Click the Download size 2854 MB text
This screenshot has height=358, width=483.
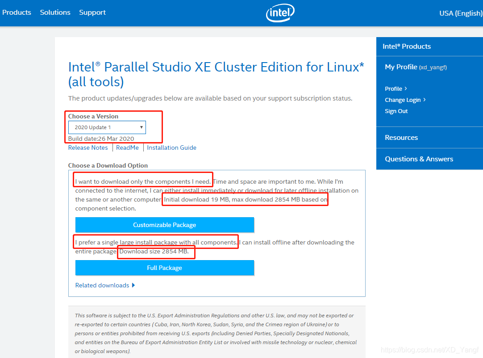[154, 251]
